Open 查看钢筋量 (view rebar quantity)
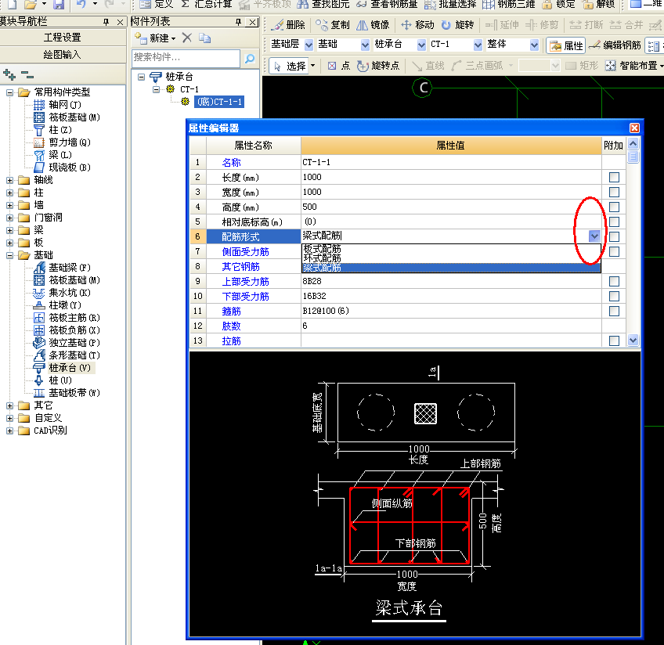Screen dimensions: 664x645 pos(386,4)
